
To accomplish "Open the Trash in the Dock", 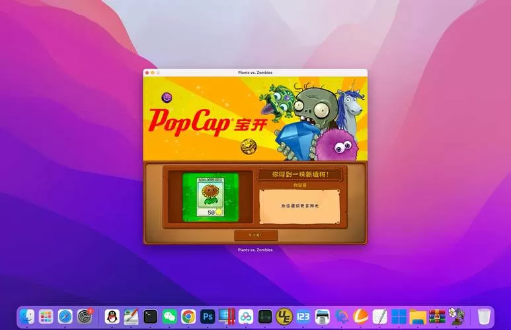I will (485, 316).
